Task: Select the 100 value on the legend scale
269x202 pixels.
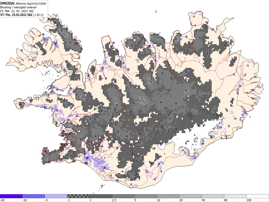Action: click(249, 200)
